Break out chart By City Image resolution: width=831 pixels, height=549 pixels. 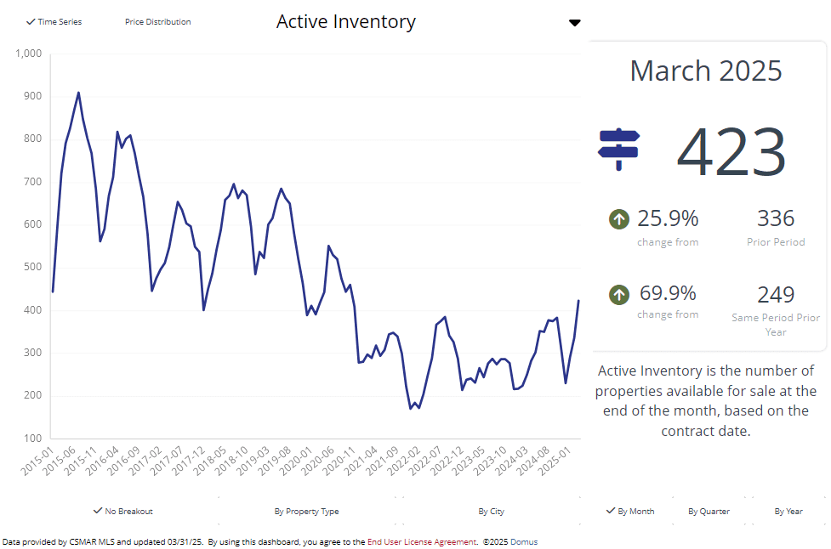(x=491, y=512)
